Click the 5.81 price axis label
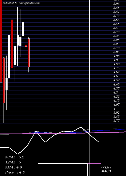Screen dimensions: 126x176 (x=116, y=12)
